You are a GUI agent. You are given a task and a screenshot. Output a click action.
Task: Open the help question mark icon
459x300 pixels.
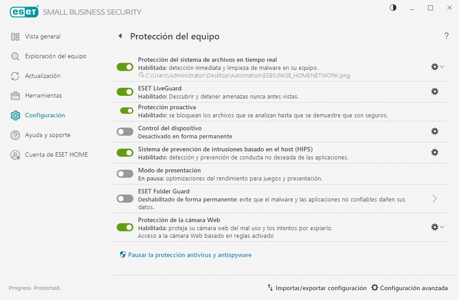point(446,36)
